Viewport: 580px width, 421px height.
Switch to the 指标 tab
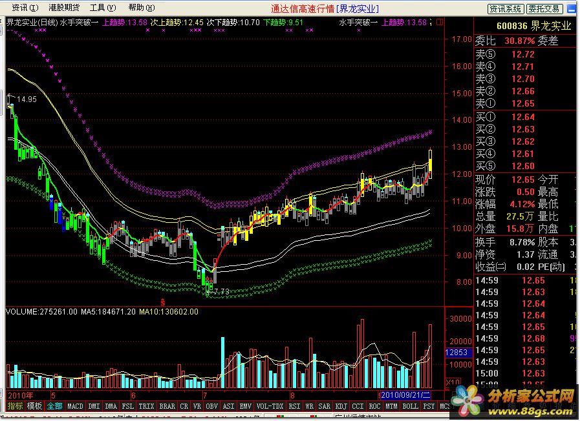pos(15,406)
